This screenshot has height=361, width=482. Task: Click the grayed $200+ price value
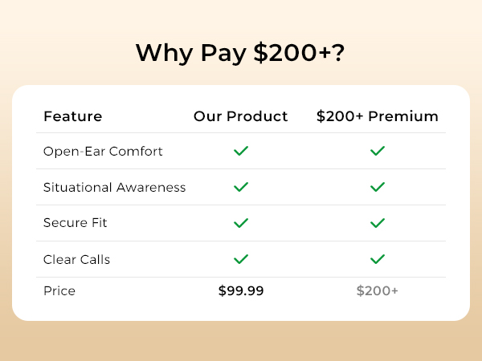coord(378,290)
